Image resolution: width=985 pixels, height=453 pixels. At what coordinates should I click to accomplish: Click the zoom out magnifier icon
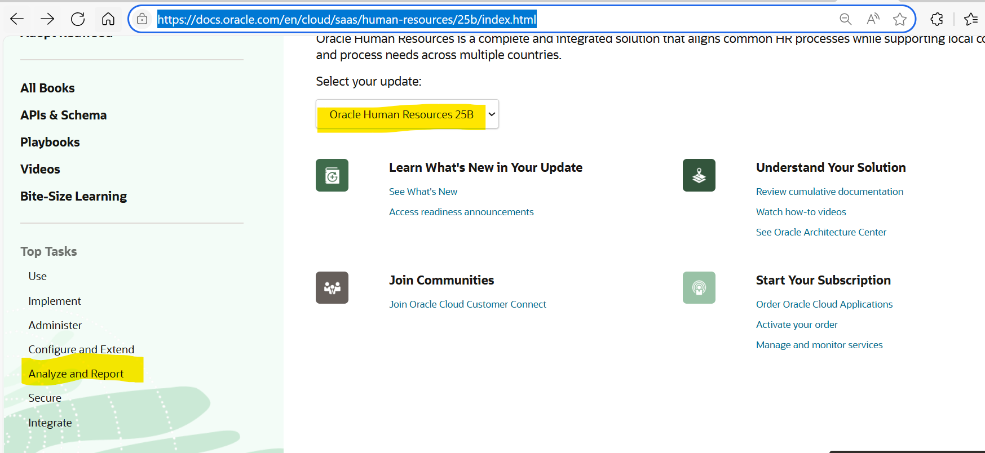tap(845, 19)
